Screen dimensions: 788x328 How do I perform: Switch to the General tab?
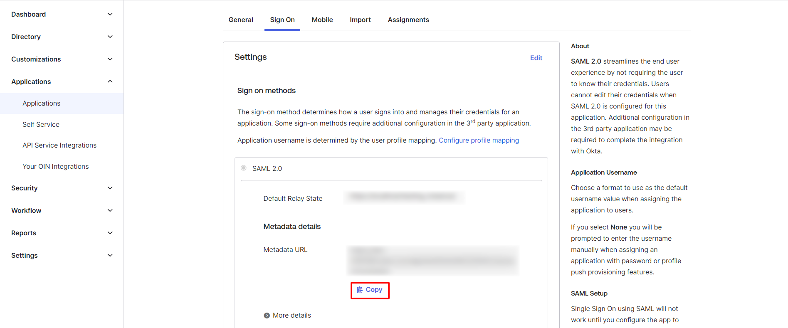[x=241, y=20]
